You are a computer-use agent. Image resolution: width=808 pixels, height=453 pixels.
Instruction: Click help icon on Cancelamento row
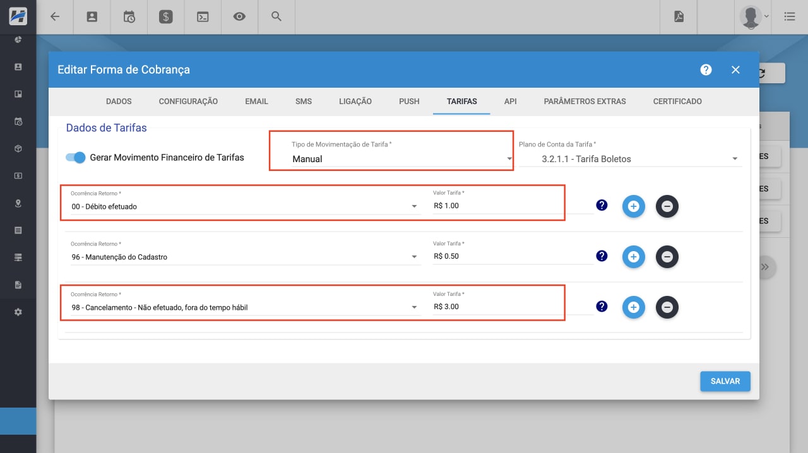(602, 306)
